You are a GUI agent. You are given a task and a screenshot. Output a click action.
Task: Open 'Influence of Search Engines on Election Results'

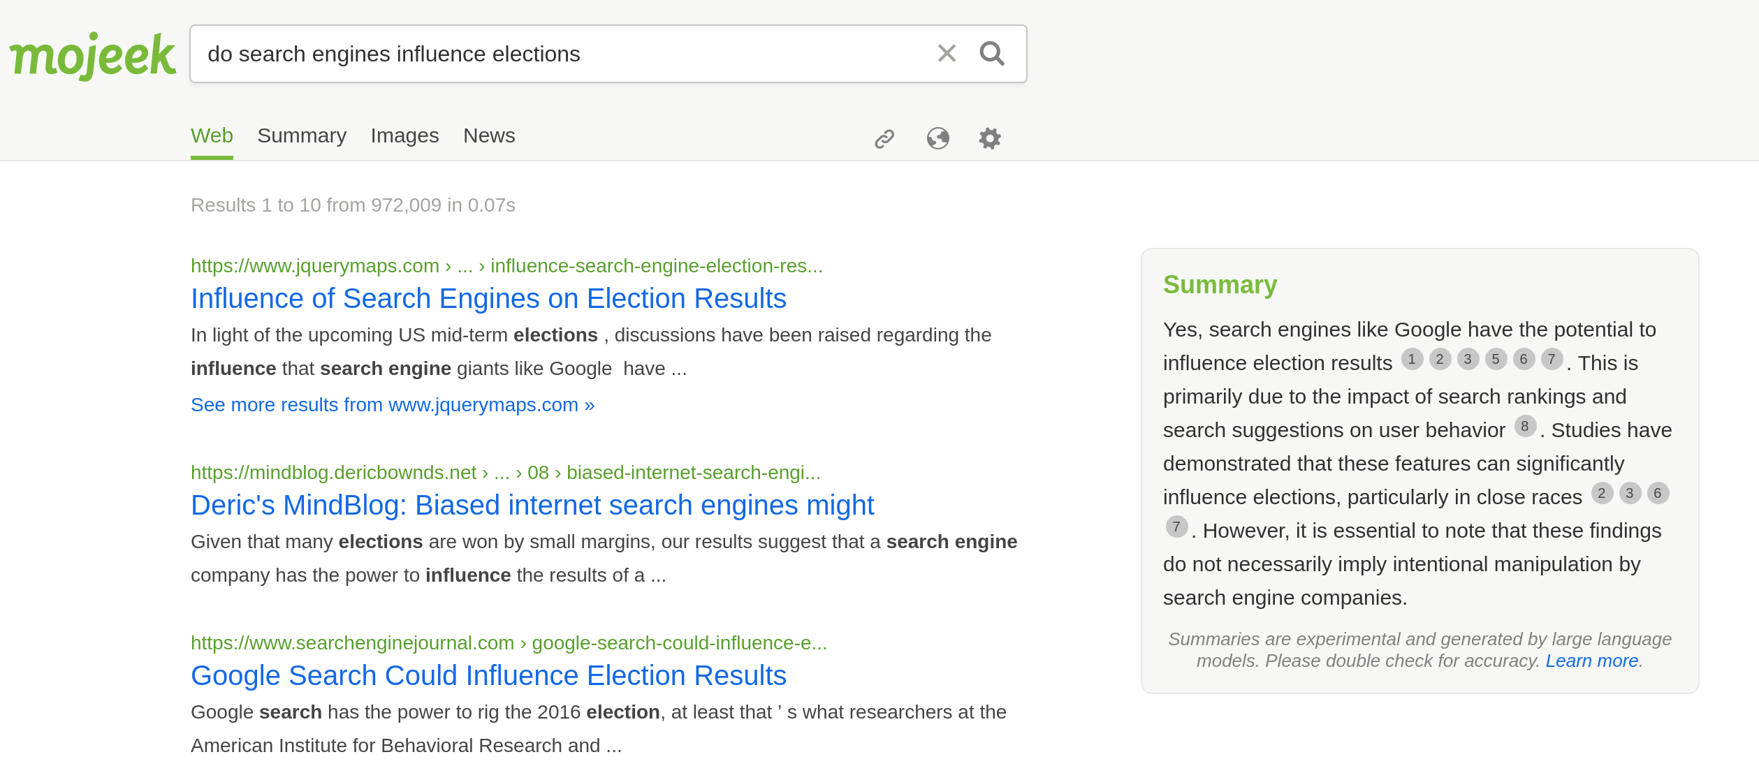(488, 299)
